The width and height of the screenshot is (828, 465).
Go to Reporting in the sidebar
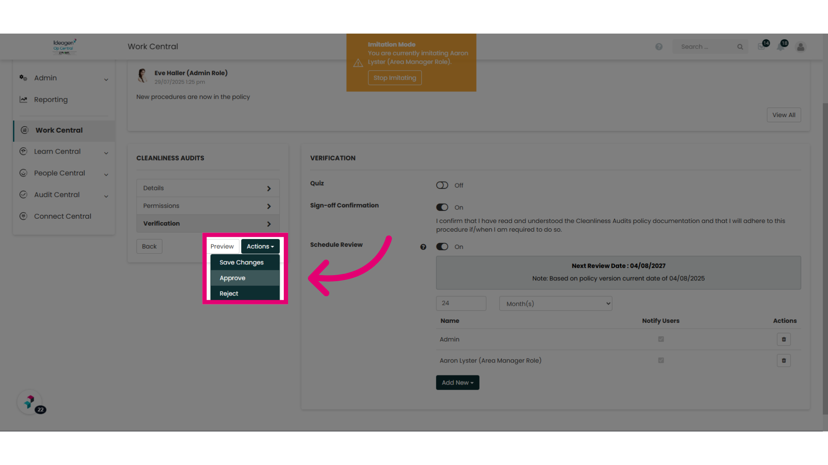click(x=50, y=99)
